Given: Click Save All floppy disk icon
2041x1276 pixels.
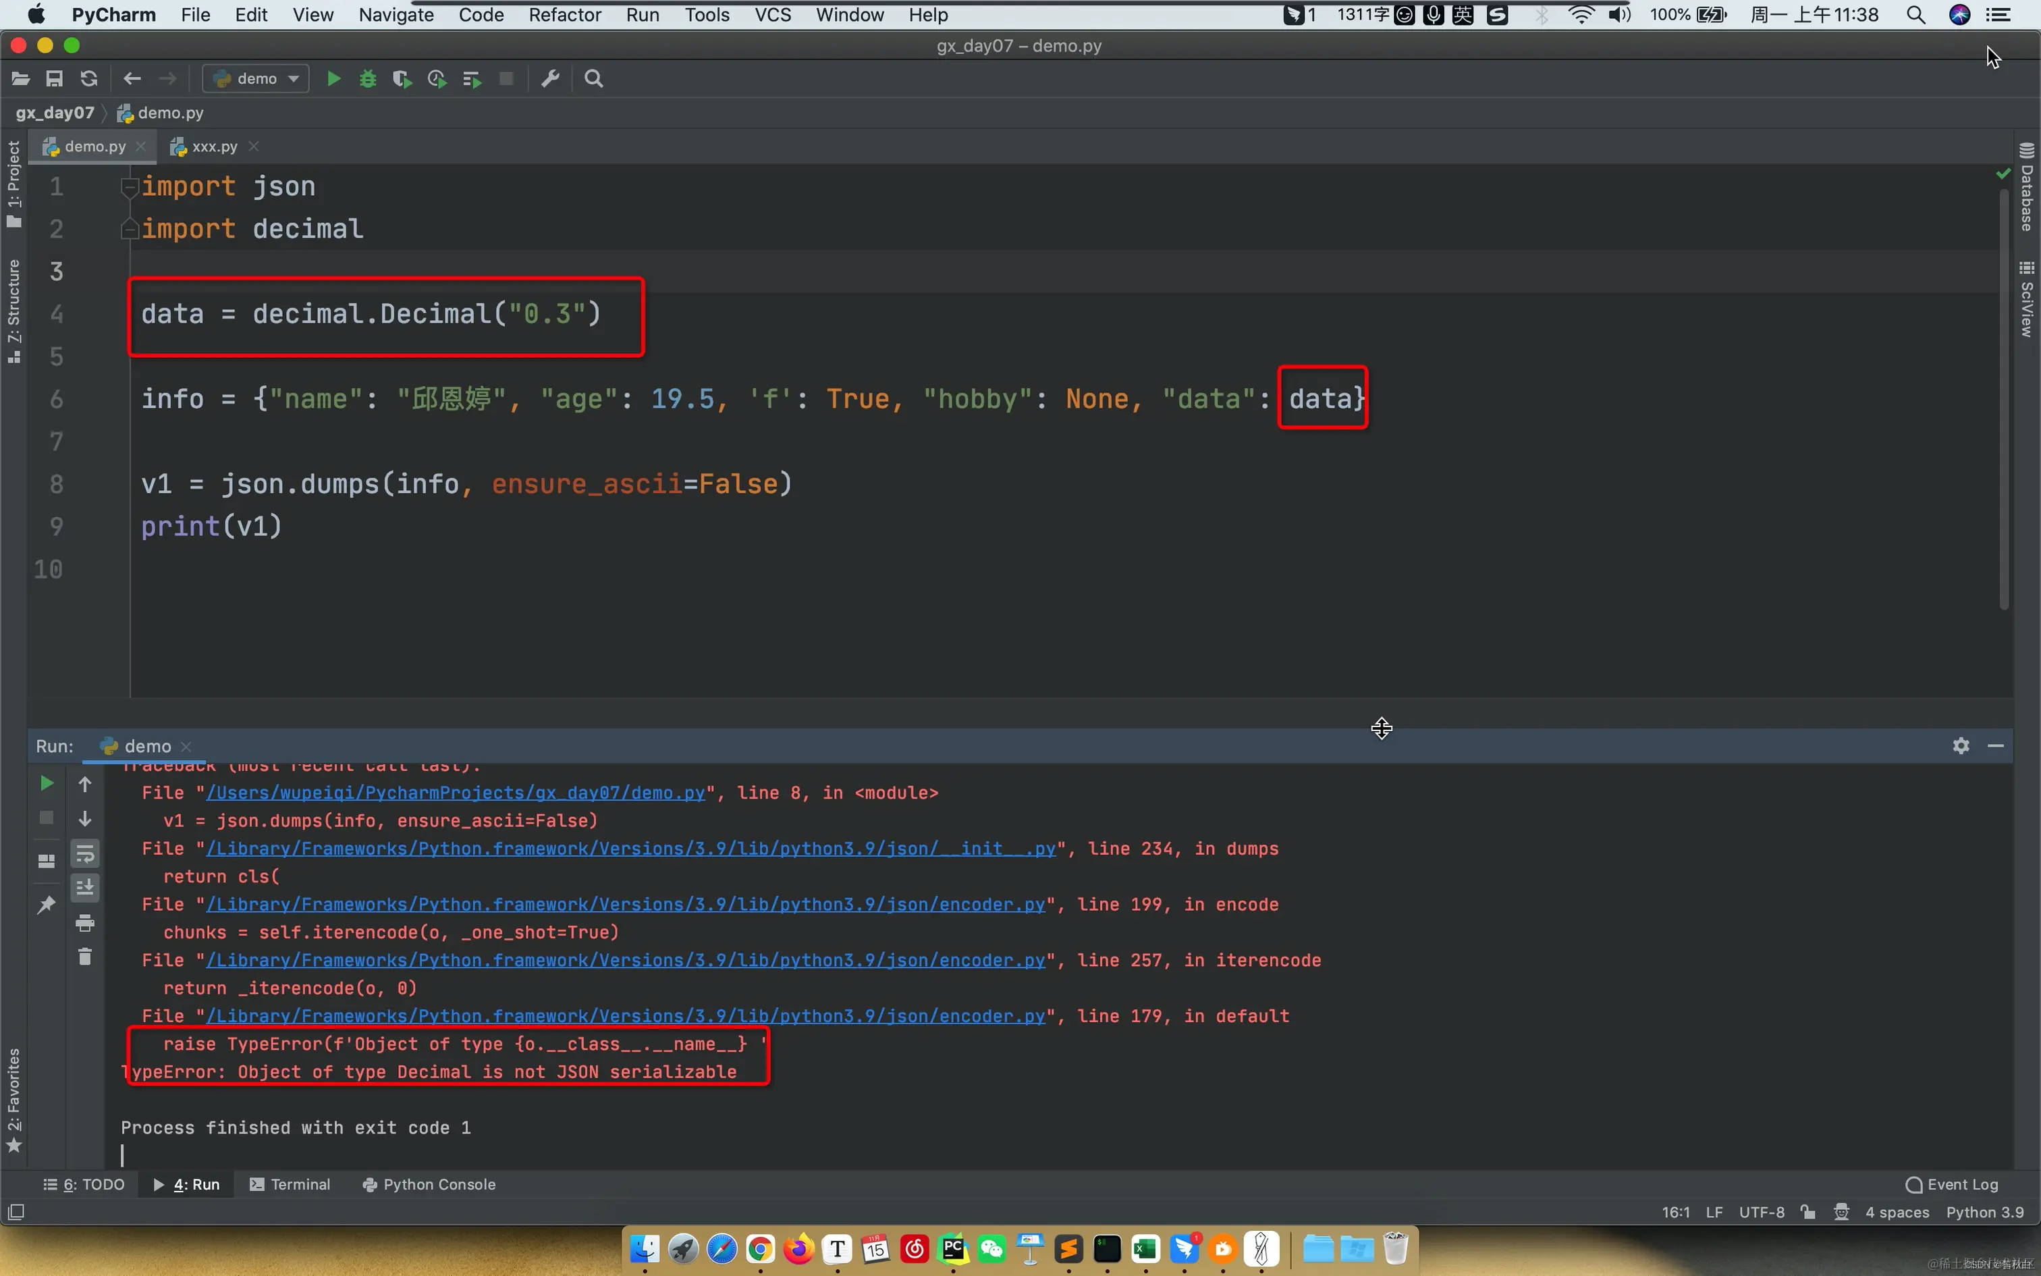Looking at the screenshot, I should (x=54, y=78).
